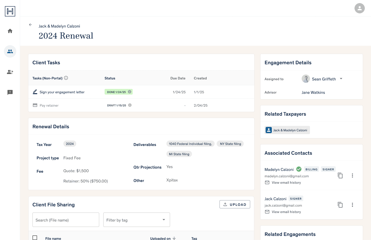Click the taxpayer person icon for Calzoni
Screen dimensions: 371x240
coord(269,130)
